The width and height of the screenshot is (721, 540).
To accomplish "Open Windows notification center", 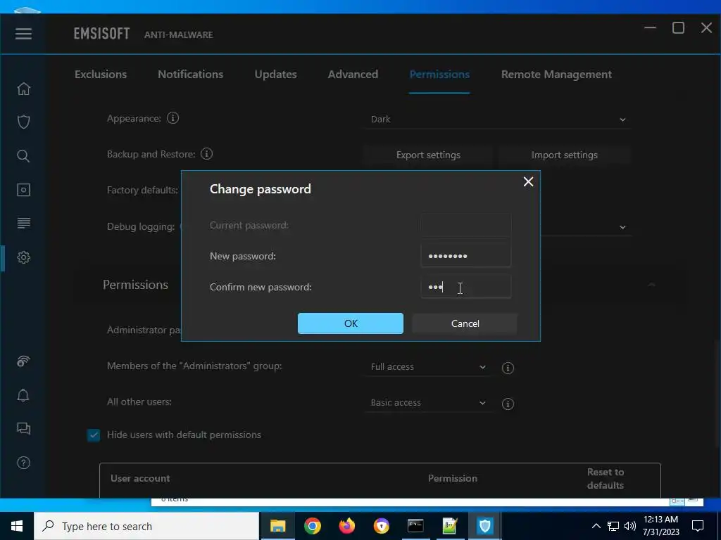I will 698,526.
